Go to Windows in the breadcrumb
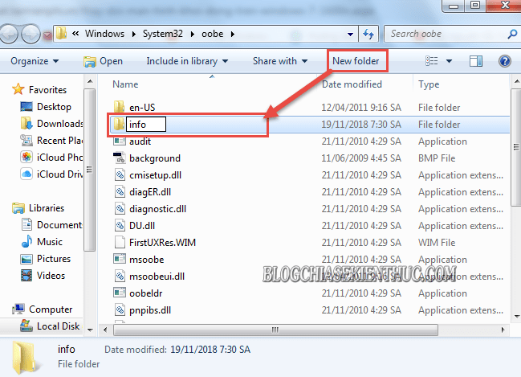The image size is (521, 377). click(104, 34)
